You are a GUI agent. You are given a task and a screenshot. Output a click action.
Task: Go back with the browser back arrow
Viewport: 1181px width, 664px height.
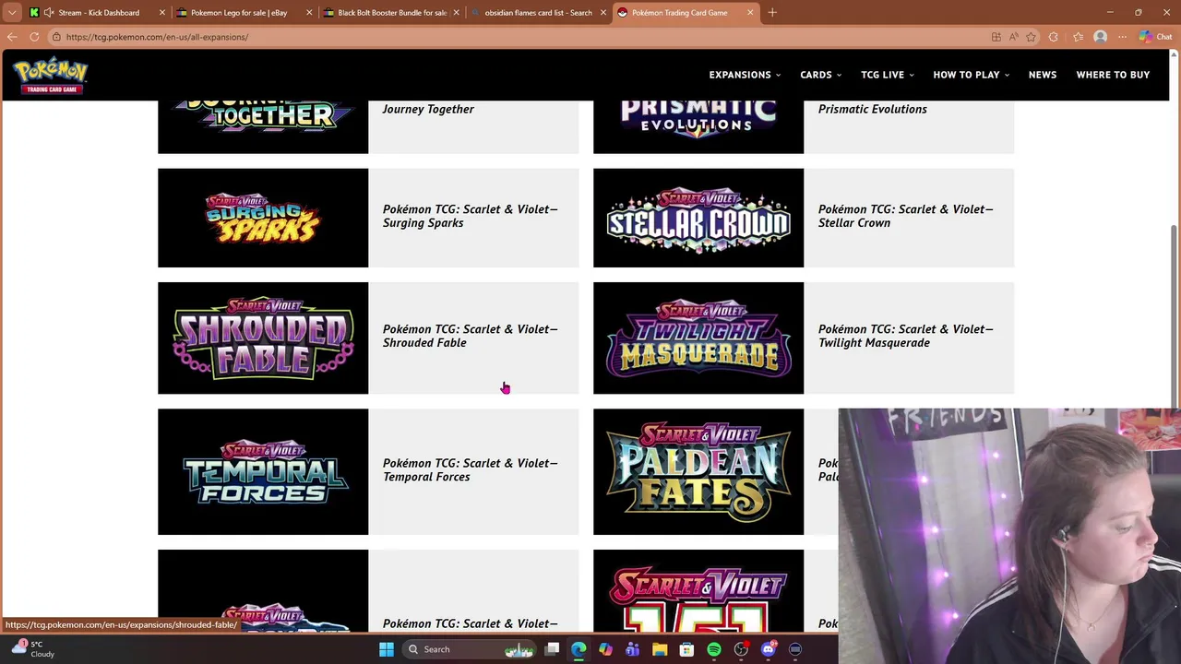pos(12,37)
